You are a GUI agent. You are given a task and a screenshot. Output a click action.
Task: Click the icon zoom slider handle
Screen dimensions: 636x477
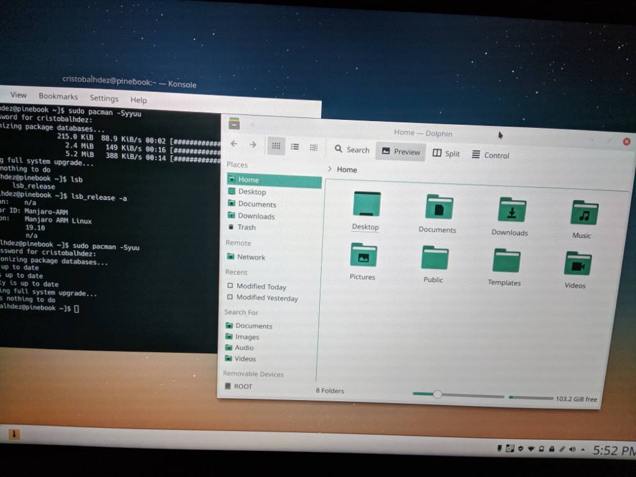point(437,394)
